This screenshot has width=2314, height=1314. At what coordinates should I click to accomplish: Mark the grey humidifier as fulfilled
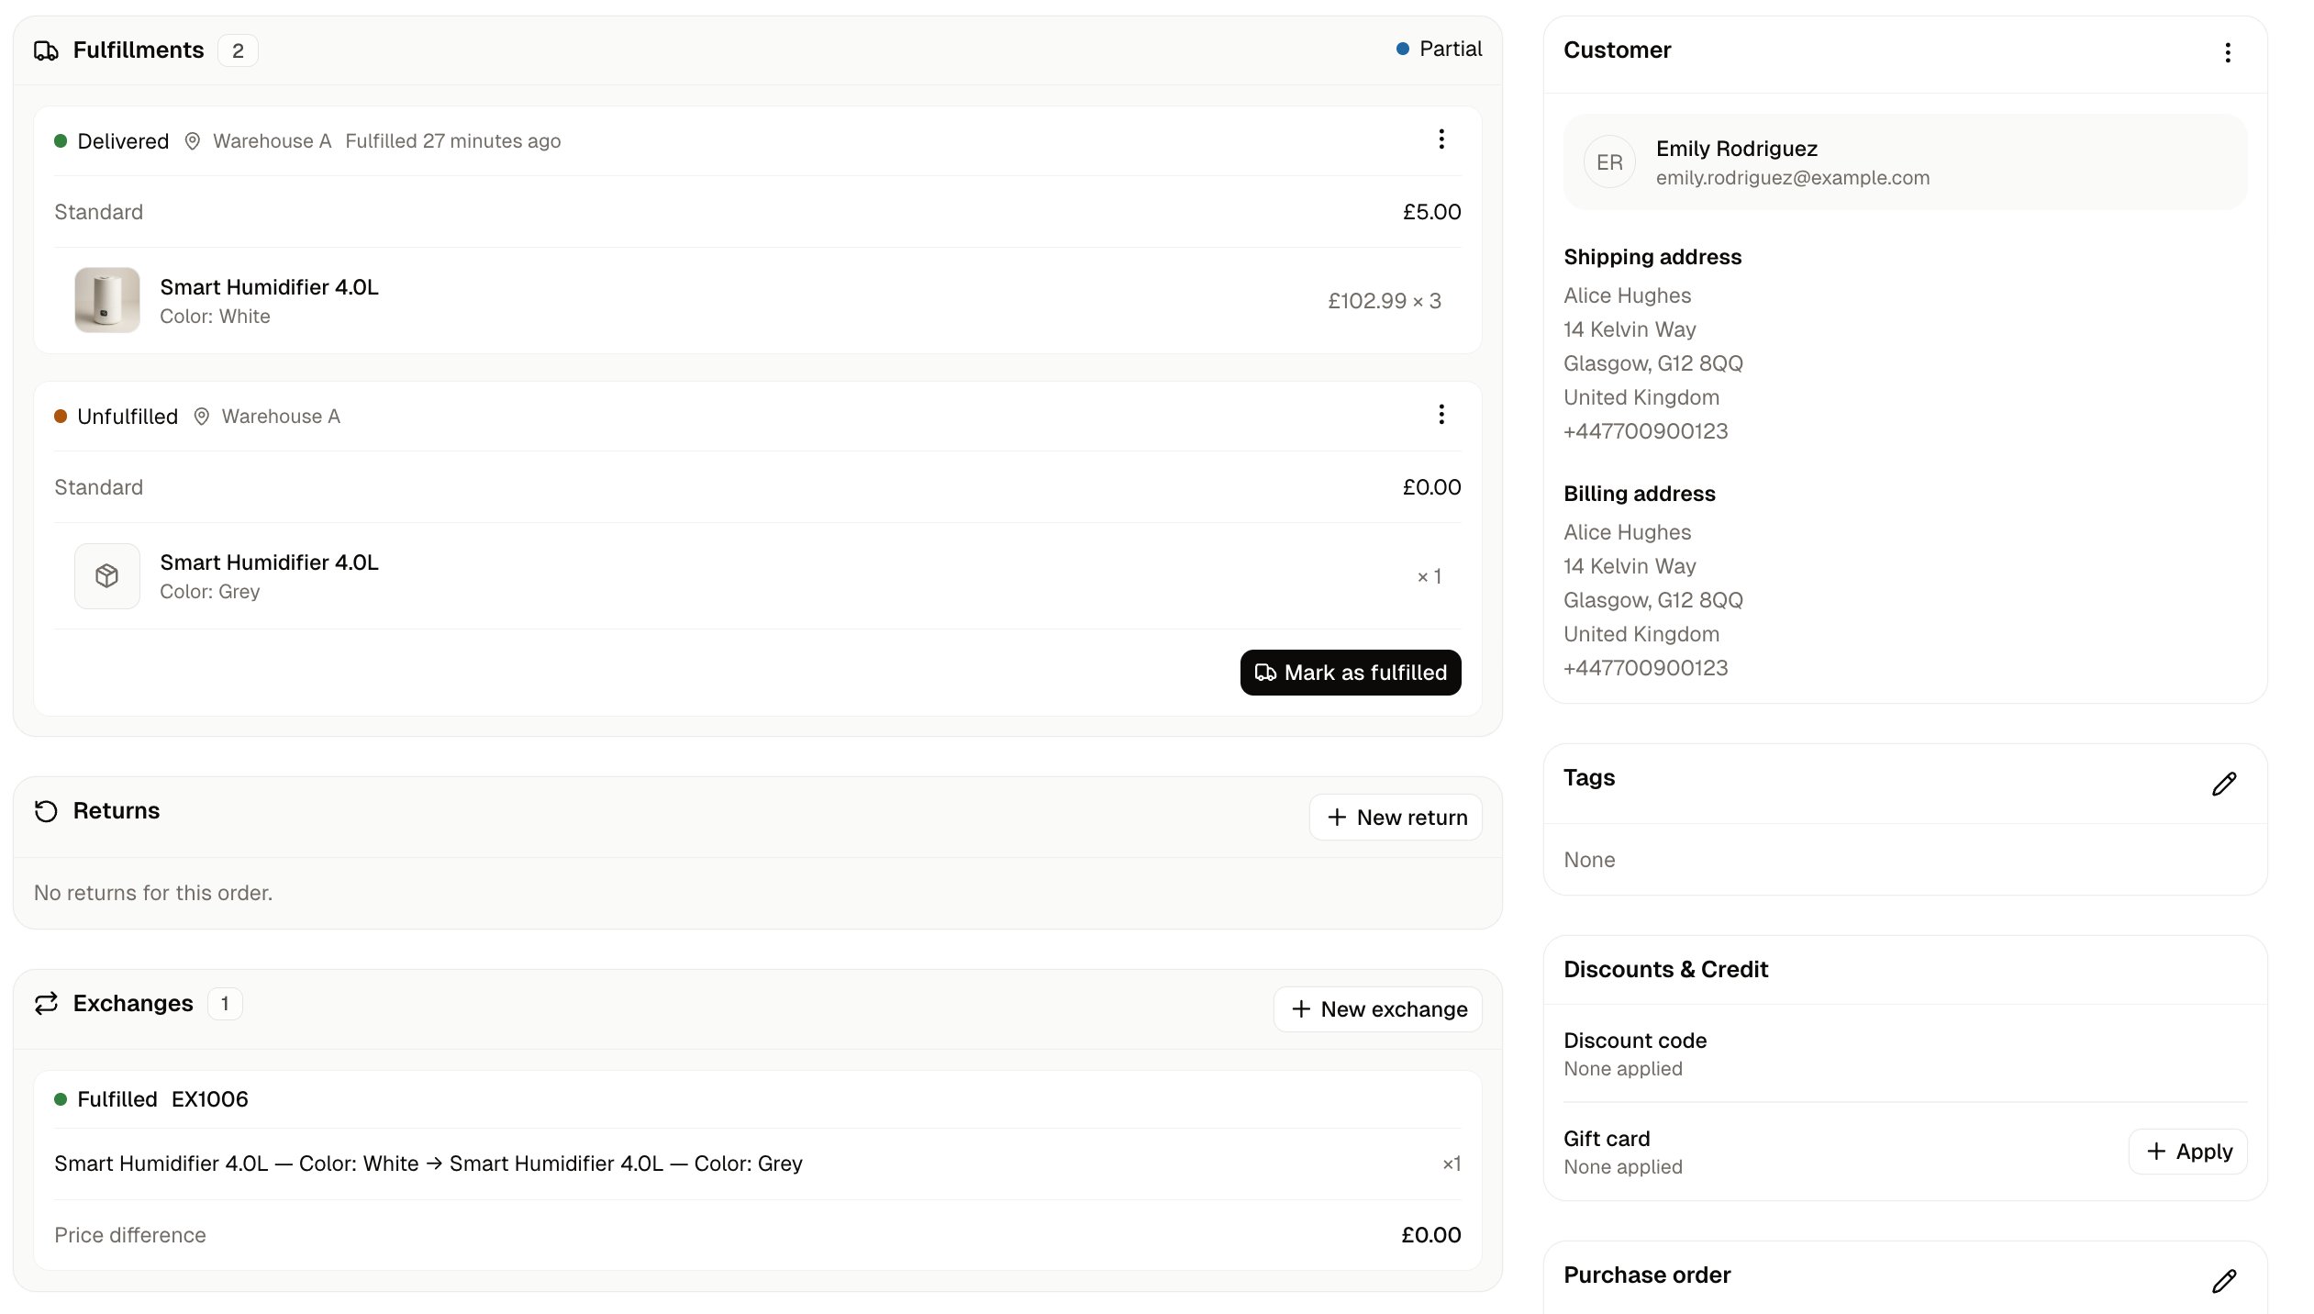click(x=1351, y=673)
